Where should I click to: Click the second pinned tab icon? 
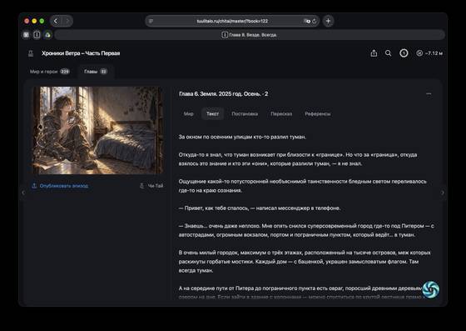pyautogui.click(x=37, y=35)
